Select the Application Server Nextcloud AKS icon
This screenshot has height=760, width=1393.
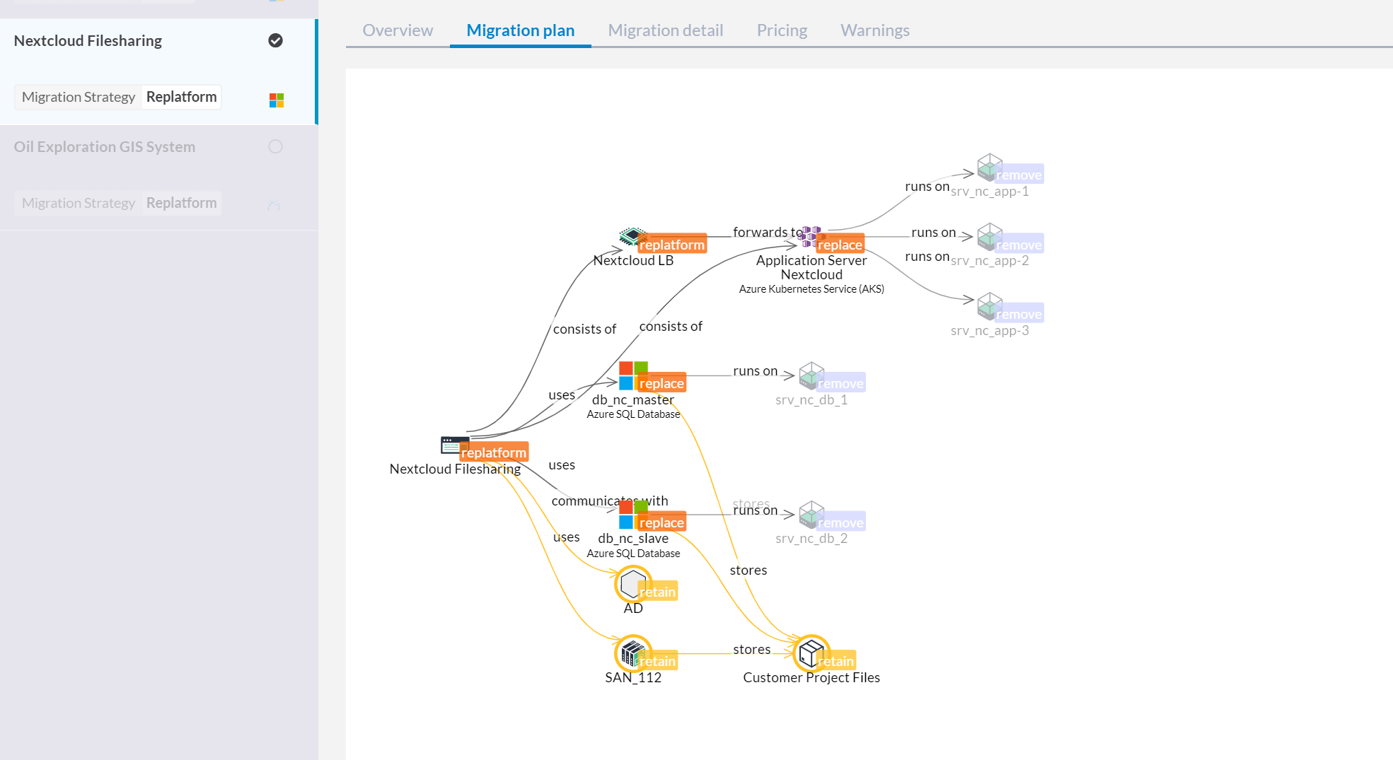pyautogui.click(x=809, y=237)
